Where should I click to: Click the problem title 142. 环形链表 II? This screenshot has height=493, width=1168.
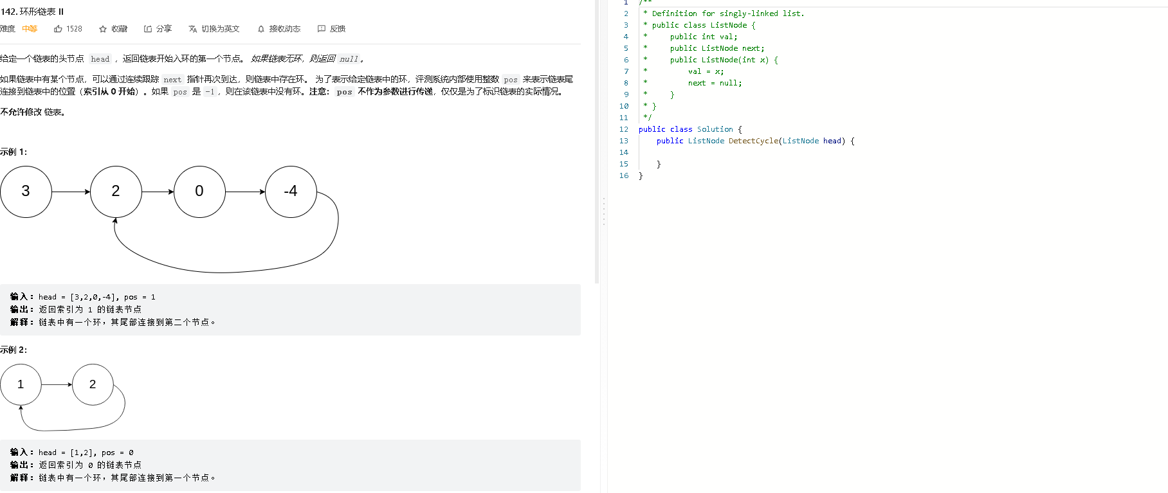[32, 12]
